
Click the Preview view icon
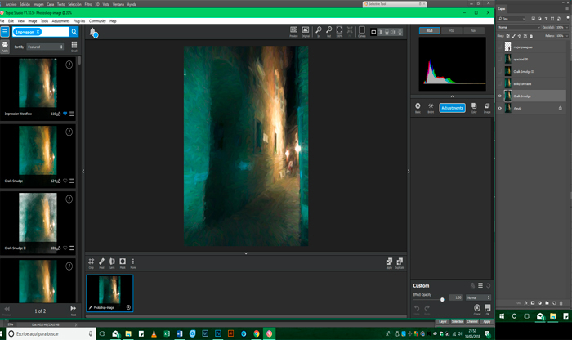(293, 31)
